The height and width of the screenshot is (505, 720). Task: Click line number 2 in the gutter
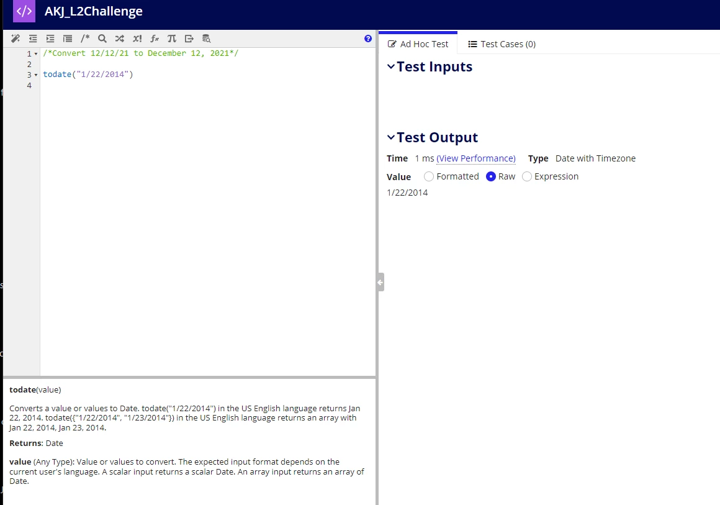29,65
